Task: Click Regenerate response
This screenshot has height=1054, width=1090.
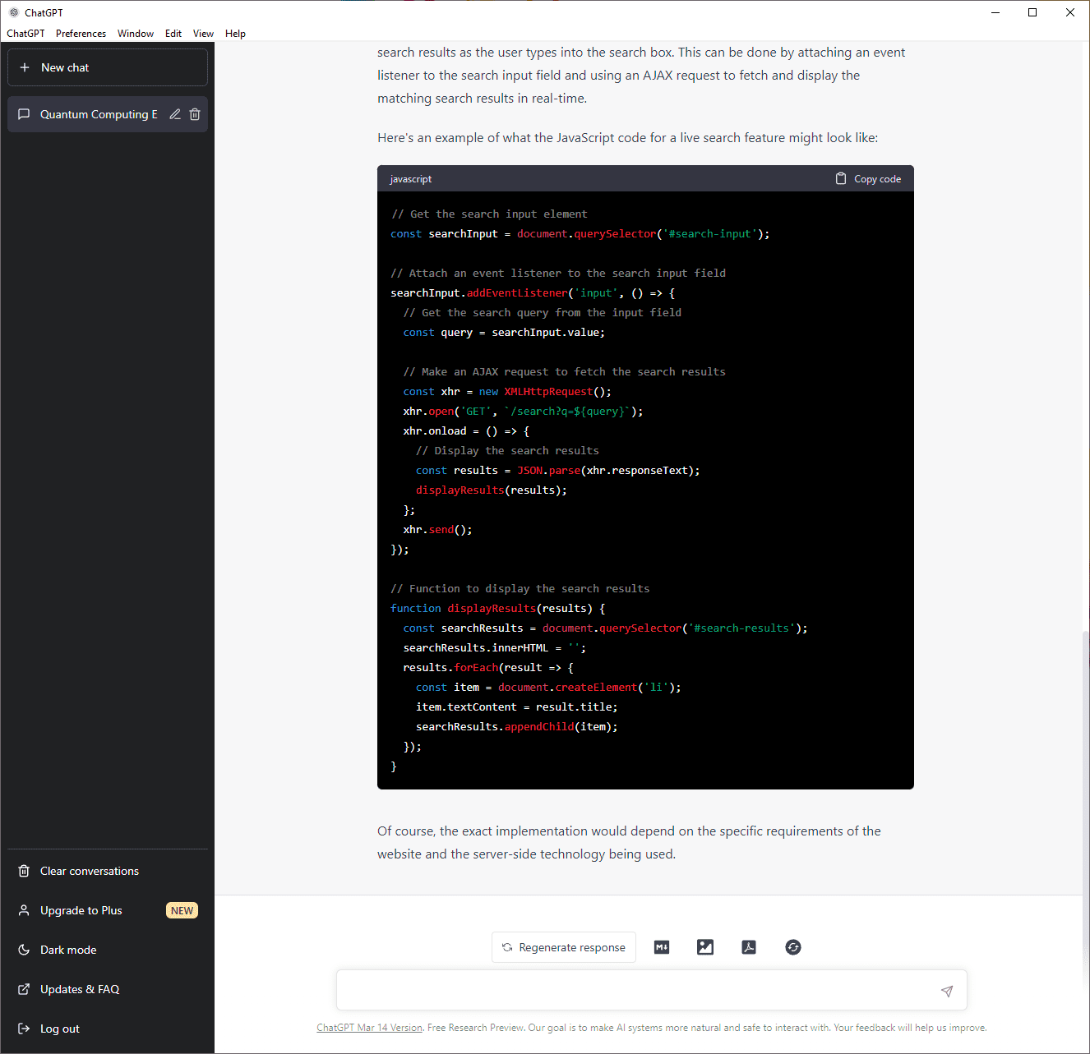Action: [x=564, y=947]
